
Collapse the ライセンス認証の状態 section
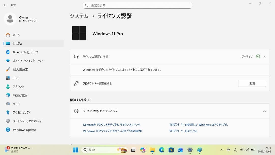point(265,57)
